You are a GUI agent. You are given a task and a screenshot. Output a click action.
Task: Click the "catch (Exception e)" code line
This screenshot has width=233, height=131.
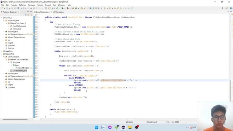click(x=62, y=110)
